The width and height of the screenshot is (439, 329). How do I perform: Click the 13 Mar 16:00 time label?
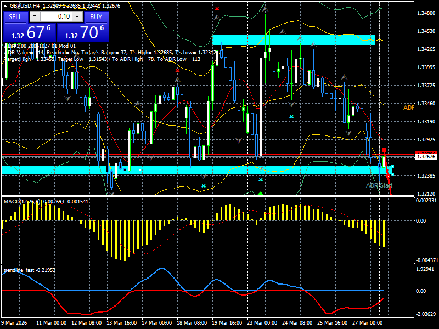tap(121, 322)
